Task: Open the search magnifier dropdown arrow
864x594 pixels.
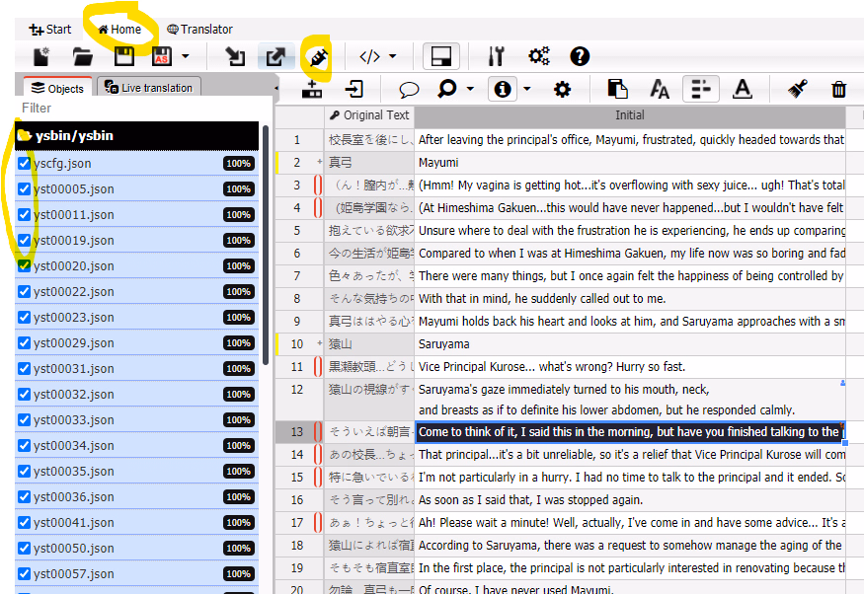Action: click(x=470, y=90)
